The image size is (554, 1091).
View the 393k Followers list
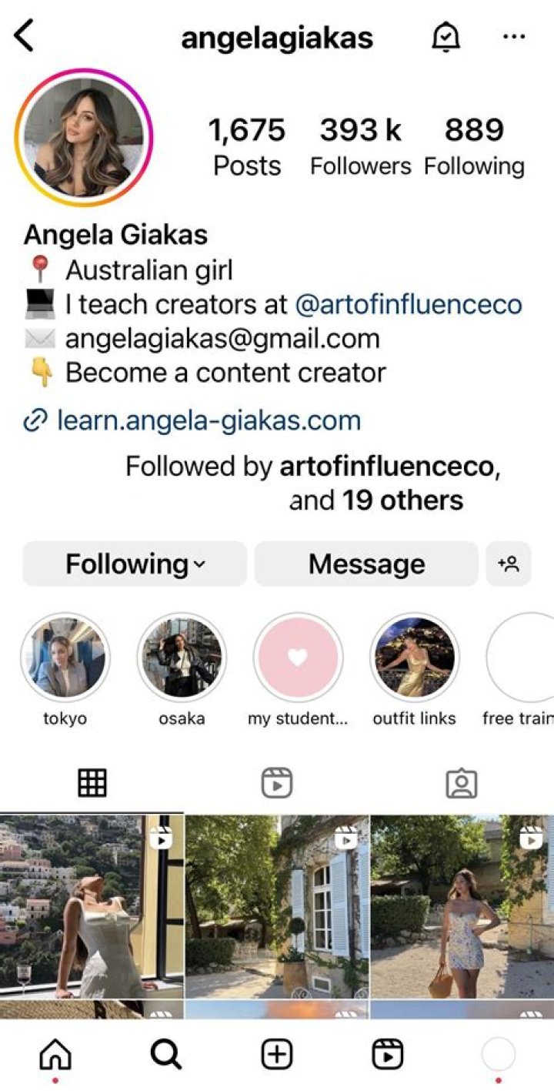tap(360, 146)
